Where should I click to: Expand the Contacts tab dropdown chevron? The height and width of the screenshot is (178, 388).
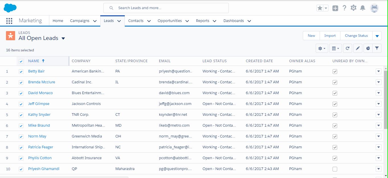tap(149, 21)
